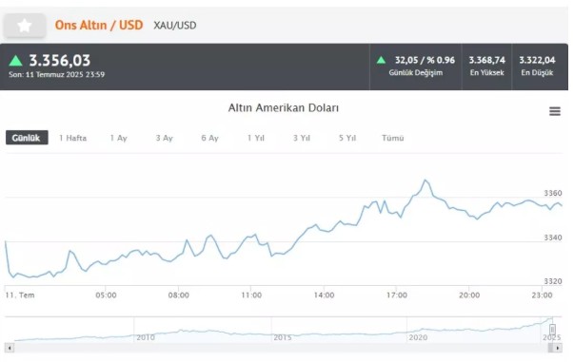Show Tümü full history range
This screenshot has height=362, width=574.
393,138
